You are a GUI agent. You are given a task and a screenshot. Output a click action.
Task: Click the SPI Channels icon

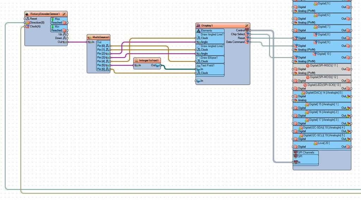click(295, 152)
